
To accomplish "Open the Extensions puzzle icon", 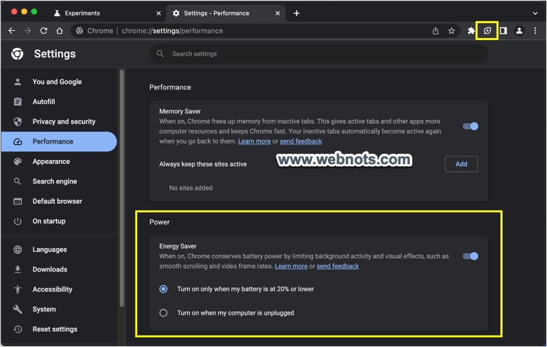I will tap(471, 31).
